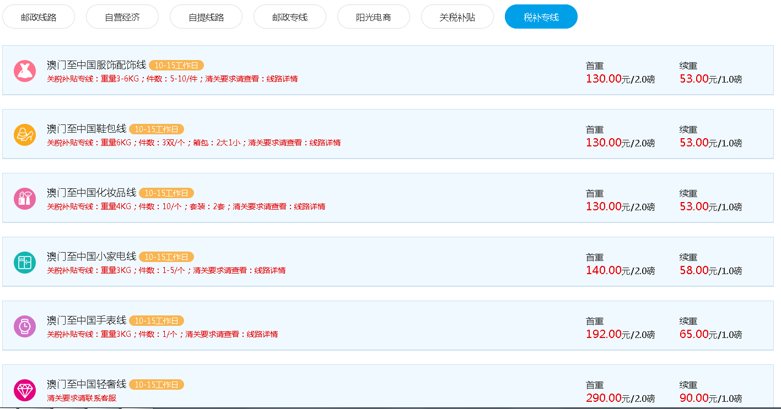This screenshot has height=409, width=781.
Task: Click the purple wristwatch icon
Action: (25, 326)
